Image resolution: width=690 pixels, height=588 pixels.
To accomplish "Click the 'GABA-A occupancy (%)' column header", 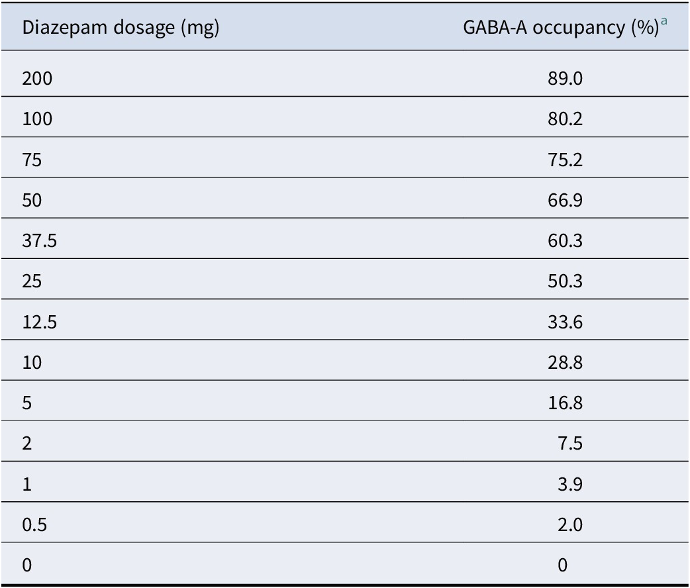I will tap(561, 28).
